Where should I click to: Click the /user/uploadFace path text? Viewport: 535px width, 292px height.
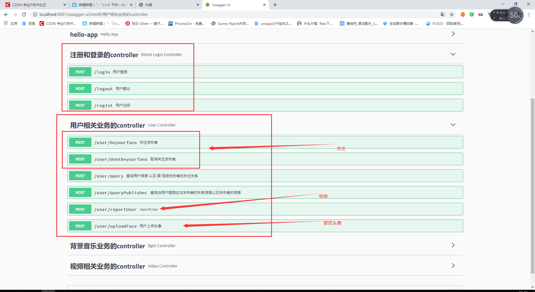pyautogui.click(x=115, y=226)
